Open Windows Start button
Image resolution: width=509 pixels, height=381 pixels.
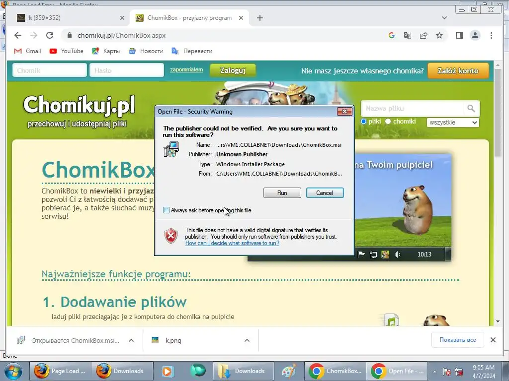(13, 371)
